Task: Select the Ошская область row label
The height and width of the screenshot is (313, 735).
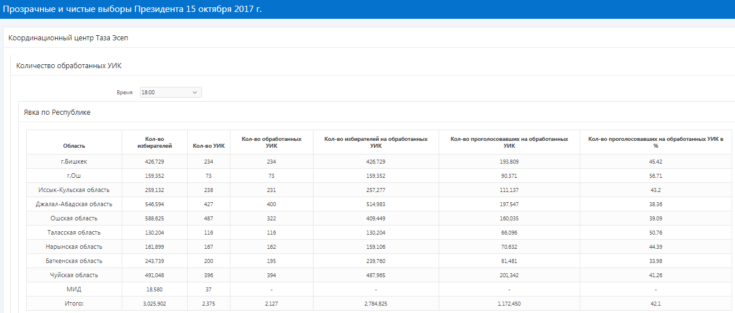Action: (x=74, y=218)
